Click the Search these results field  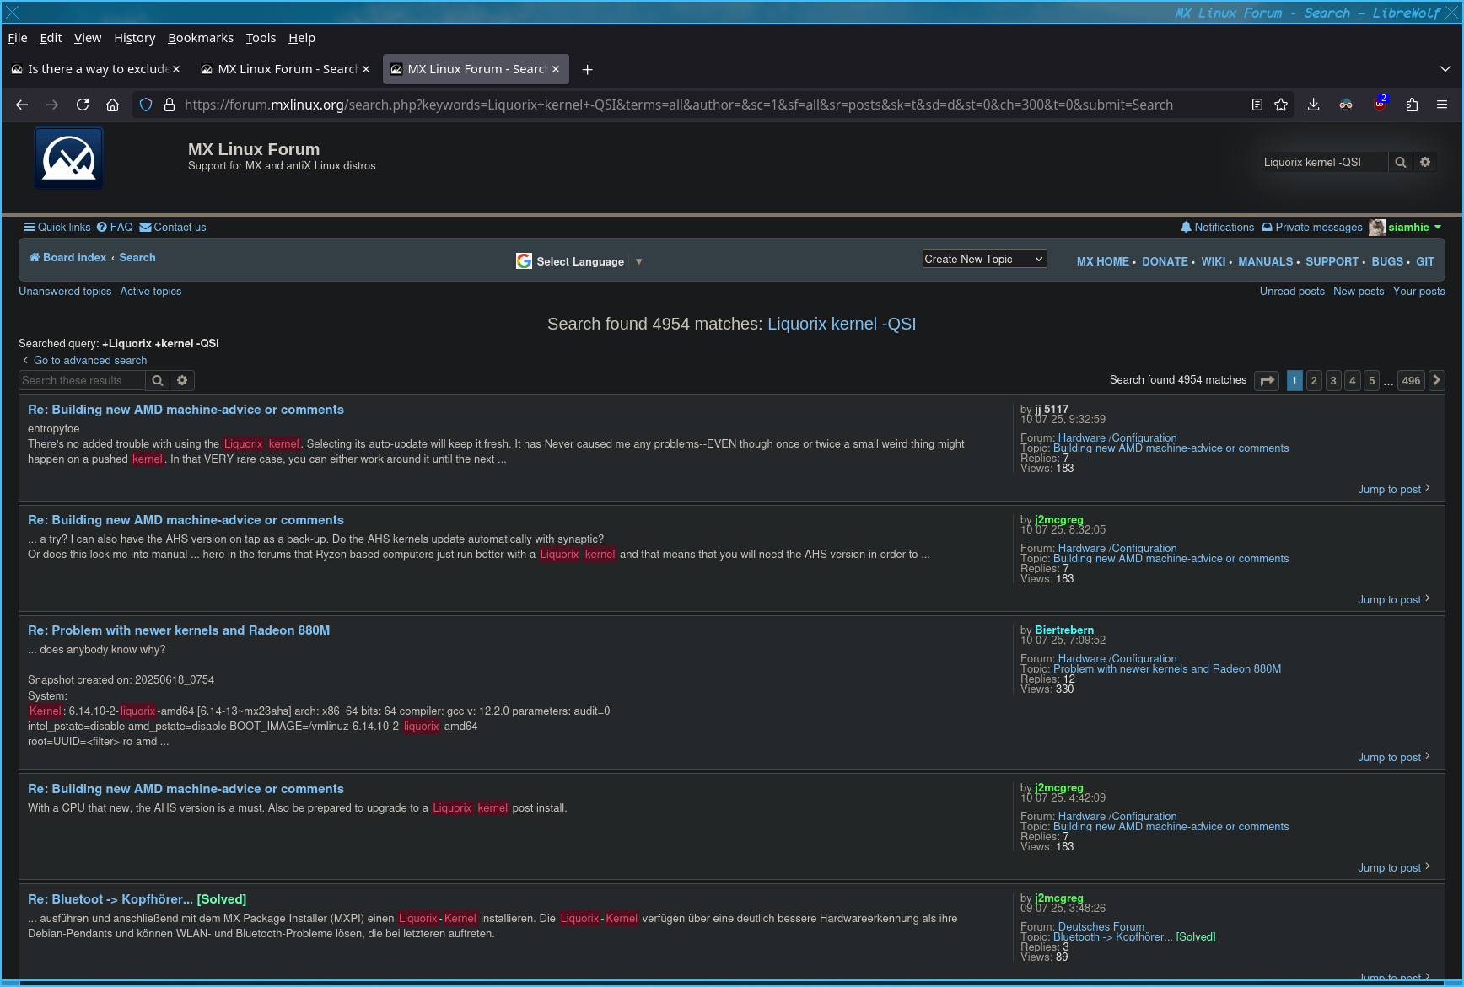pyautogui.click(x=82, y=380)
